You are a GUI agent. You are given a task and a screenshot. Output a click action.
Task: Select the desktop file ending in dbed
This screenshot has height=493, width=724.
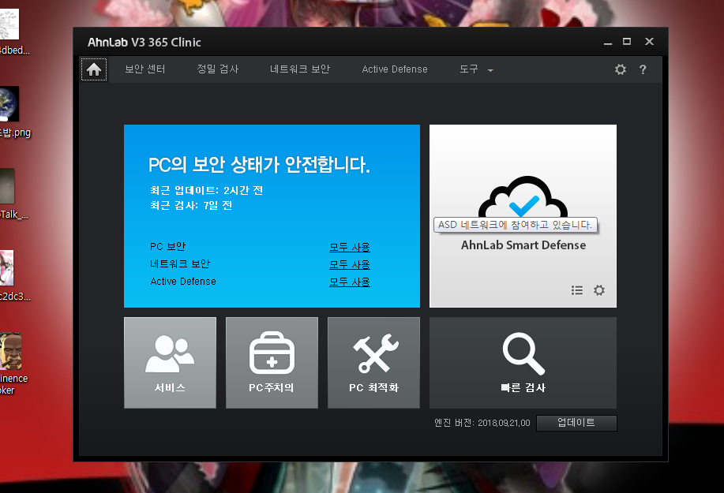pos(9,24)
